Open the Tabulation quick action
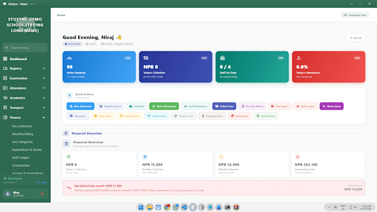Screen dimensions: 377x212 [x=78, y=116]
